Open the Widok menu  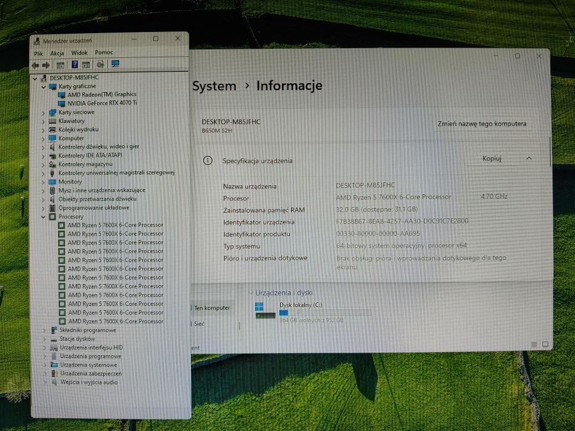pos(80,53)
